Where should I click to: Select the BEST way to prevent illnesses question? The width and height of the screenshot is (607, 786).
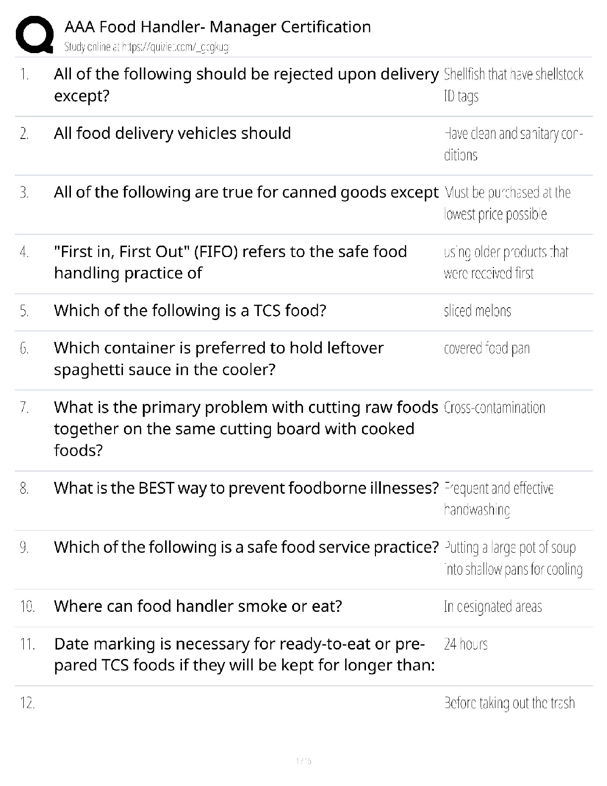coord(246,488)
